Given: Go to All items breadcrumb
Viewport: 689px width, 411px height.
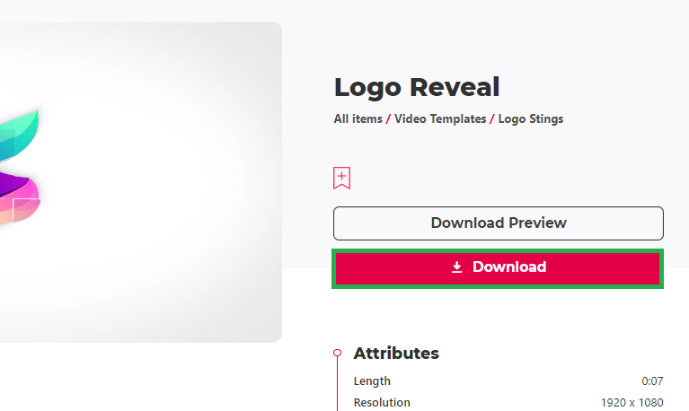Looking at the screenshot, I should coord(358,119).
